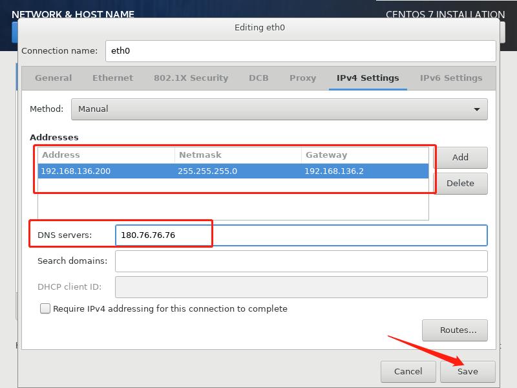Enable Require IPv4 addressing for this connection
Screen dimensions: 517x388
pos(45,308)
